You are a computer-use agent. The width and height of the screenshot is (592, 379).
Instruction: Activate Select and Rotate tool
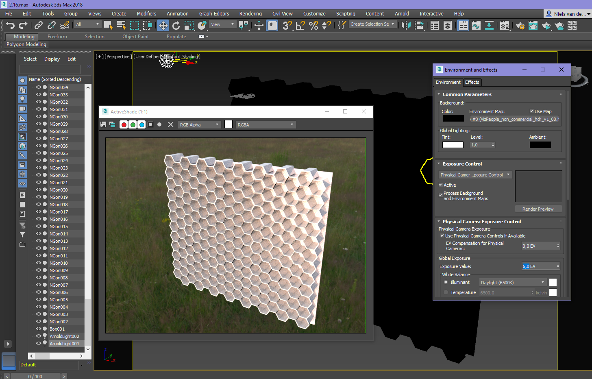[x=176, y=26]
